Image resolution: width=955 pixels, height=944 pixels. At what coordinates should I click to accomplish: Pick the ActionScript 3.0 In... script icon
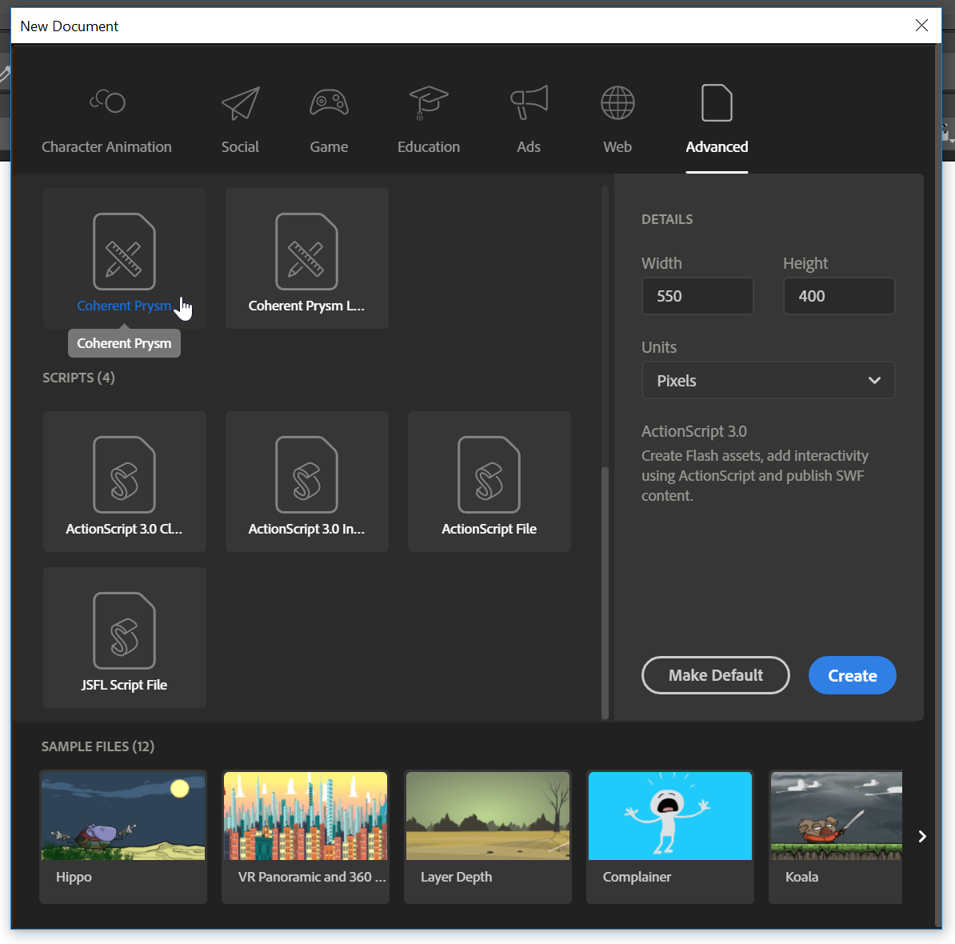306,474
